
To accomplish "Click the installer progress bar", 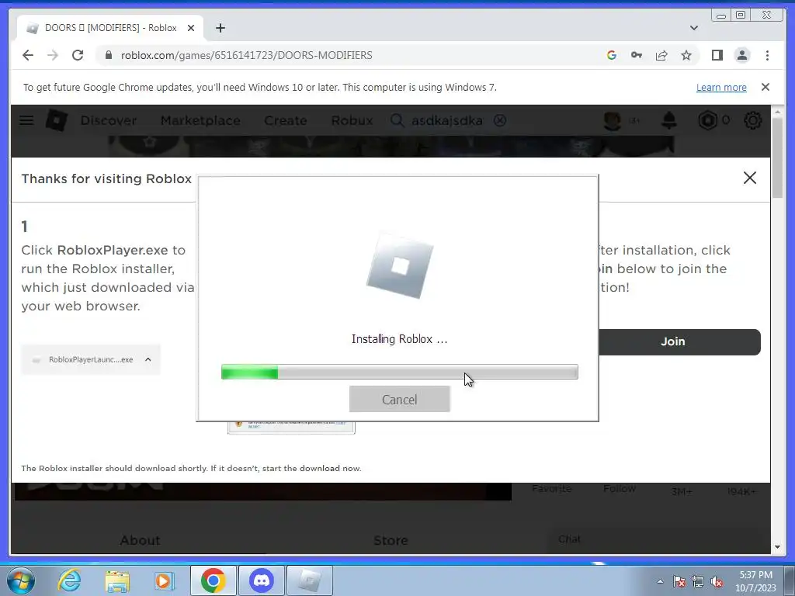I will click(400, 372).
